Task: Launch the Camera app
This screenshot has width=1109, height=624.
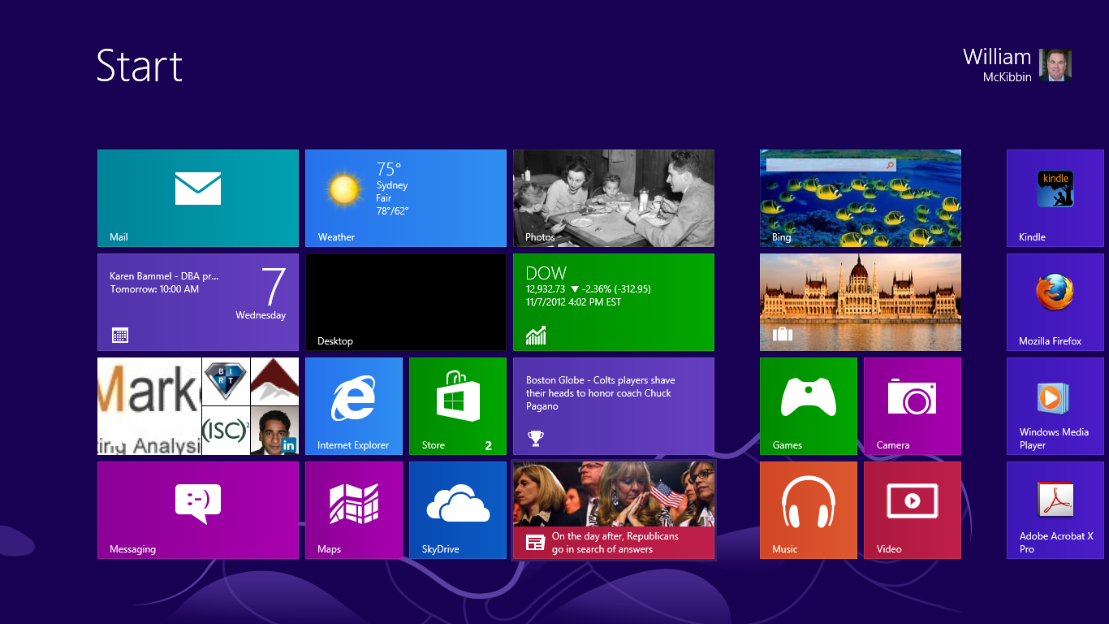Action: [x=912, y=405]
